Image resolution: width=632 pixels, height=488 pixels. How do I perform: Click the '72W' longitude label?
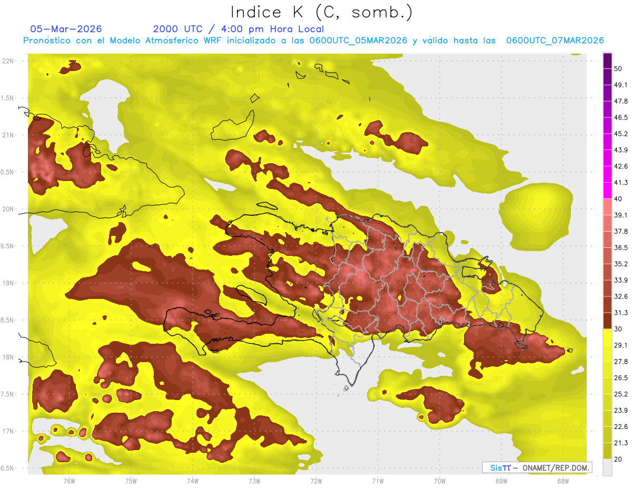[x=316, y=481]
